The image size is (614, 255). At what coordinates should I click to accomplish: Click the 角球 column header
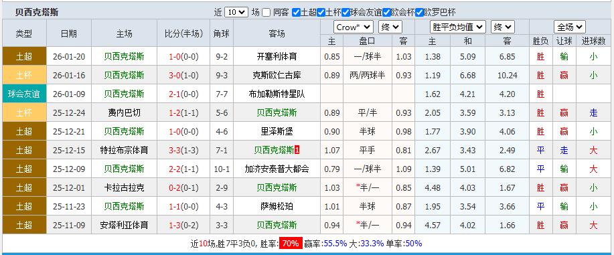pos(221,33)
